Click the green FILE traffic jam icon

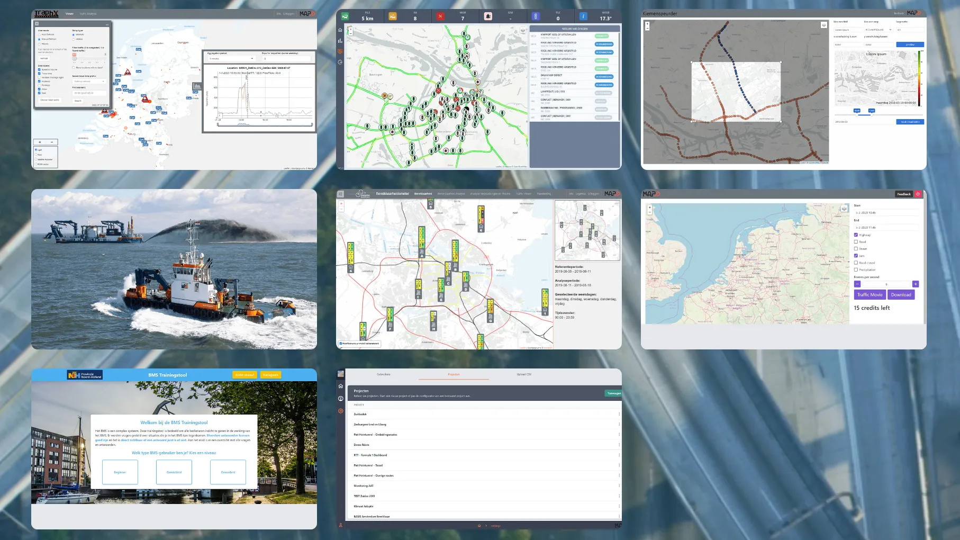(x=345, y=16)
